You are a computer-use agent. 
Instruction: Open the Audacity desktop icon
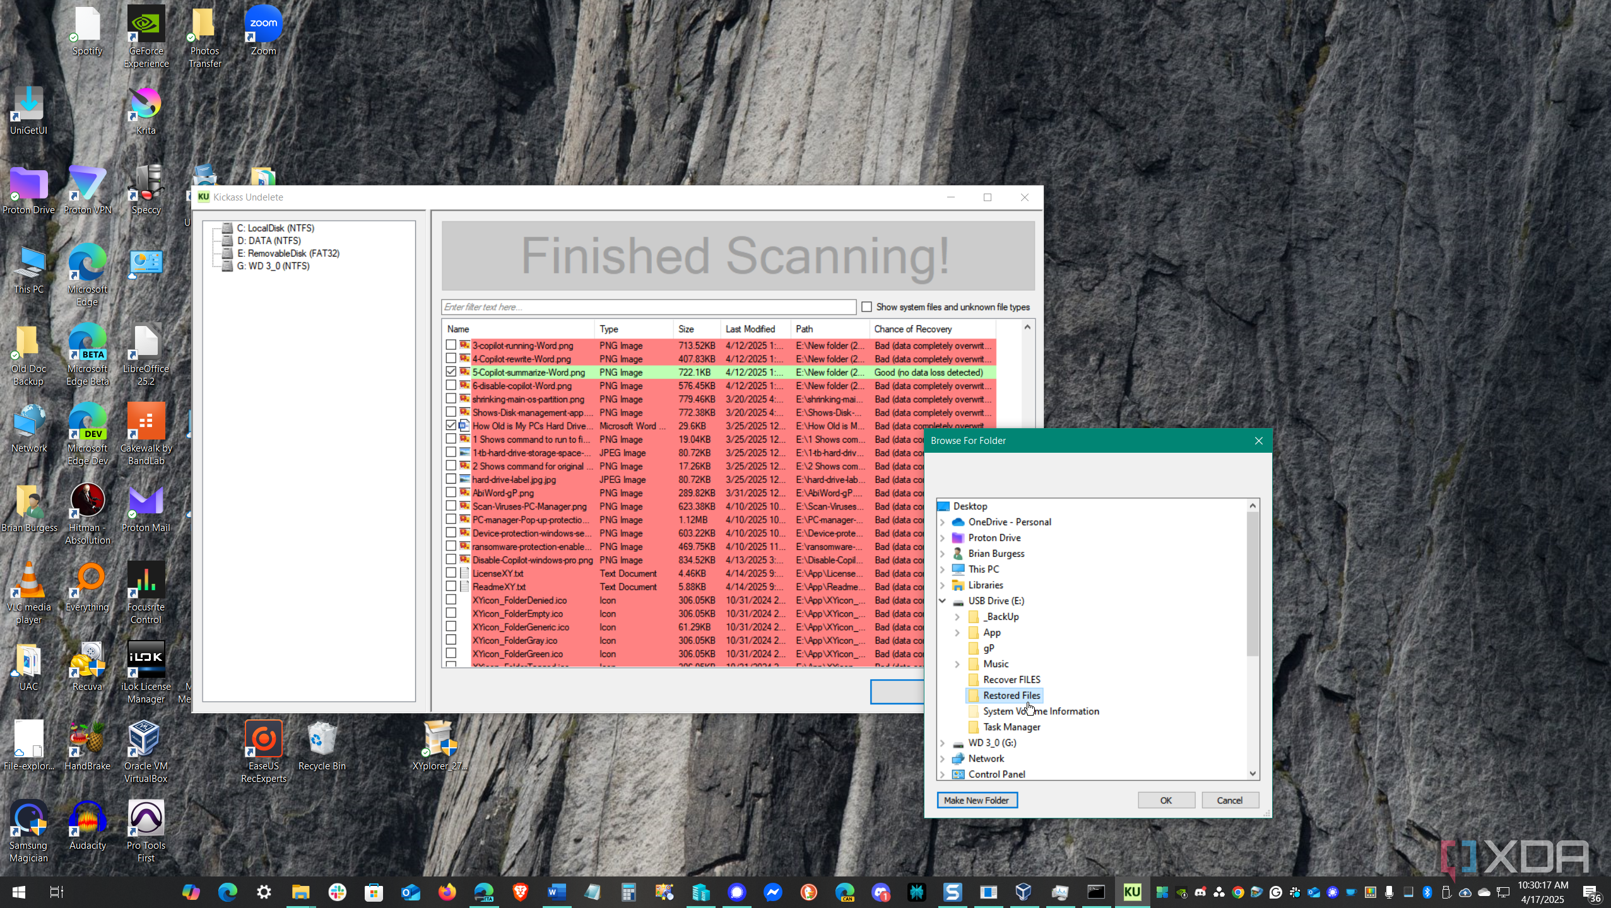[87, 825]
